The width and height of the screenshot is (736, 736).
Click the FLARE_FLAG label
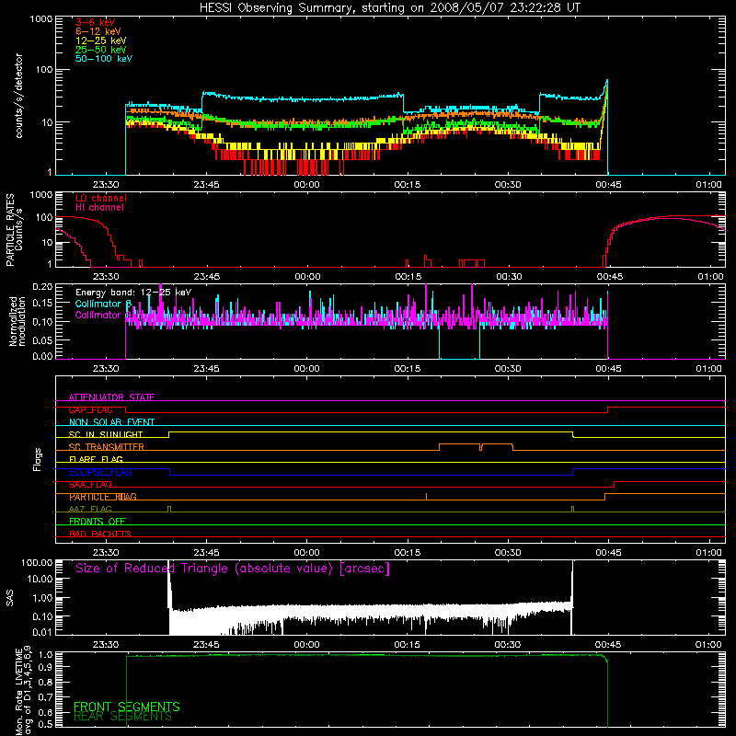coord(96,459)
